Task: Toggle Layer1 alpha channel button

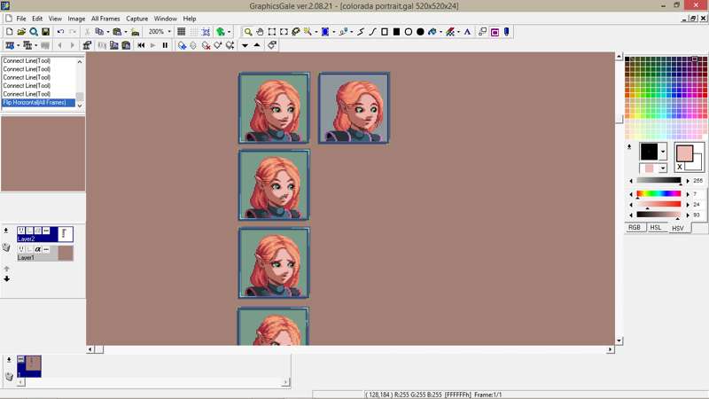Action: click(x=38, y=249)
